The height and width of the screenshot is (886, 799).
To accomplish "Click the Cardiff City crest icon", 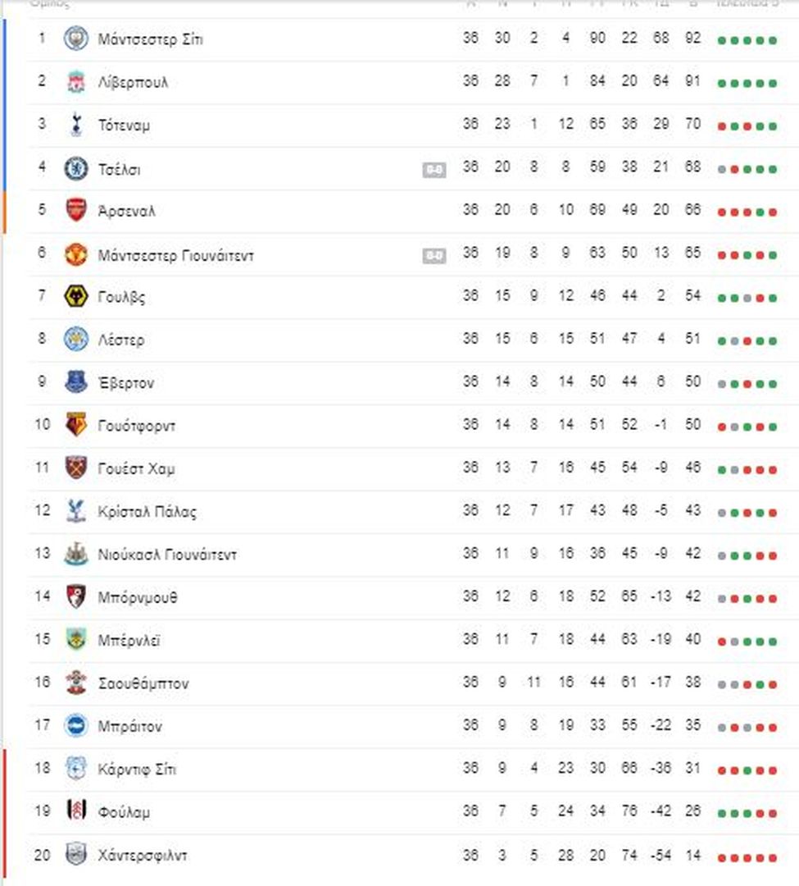I will coord(75,769).
